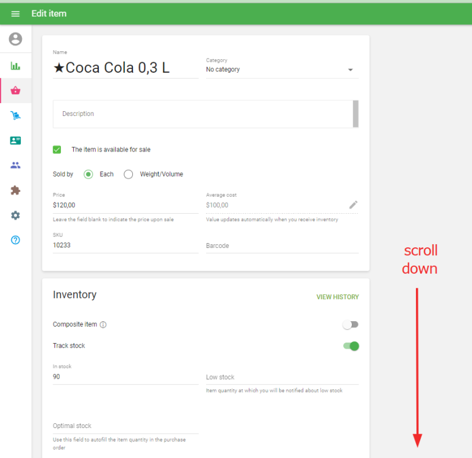The height and width of the screenshot is (458, 472).
Task: Click the VIEW HISTORY link
Action: [337, 297]
